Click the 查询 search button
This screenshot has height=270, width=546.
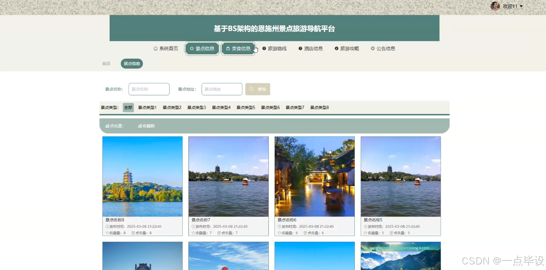pos(258,89)
